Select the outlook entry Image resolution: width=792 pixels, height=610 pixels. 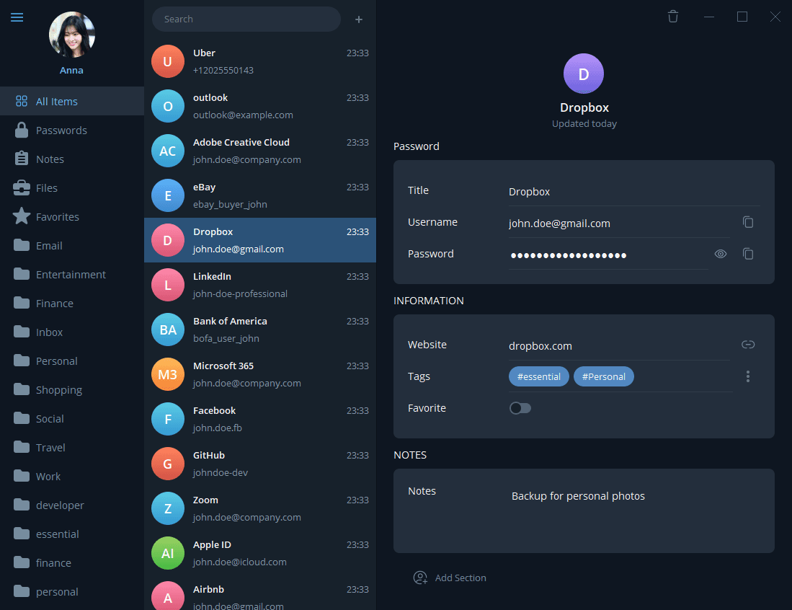point(260,106)
